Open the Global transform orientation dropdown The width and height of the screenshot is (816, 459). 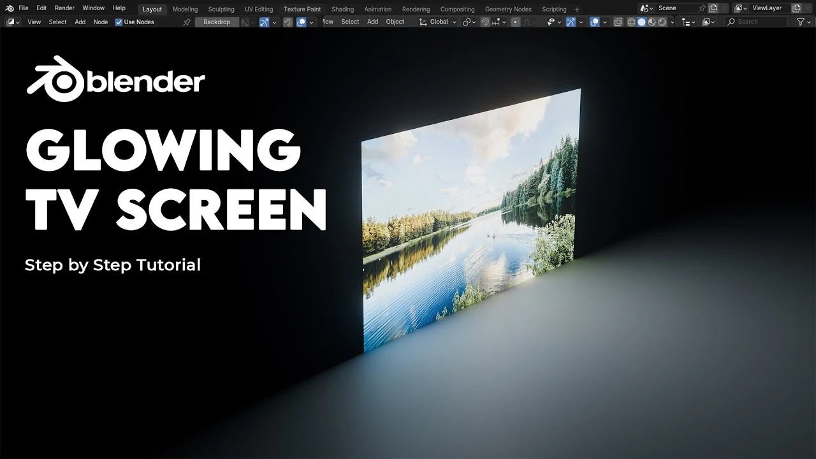click(x=438, y=22)
